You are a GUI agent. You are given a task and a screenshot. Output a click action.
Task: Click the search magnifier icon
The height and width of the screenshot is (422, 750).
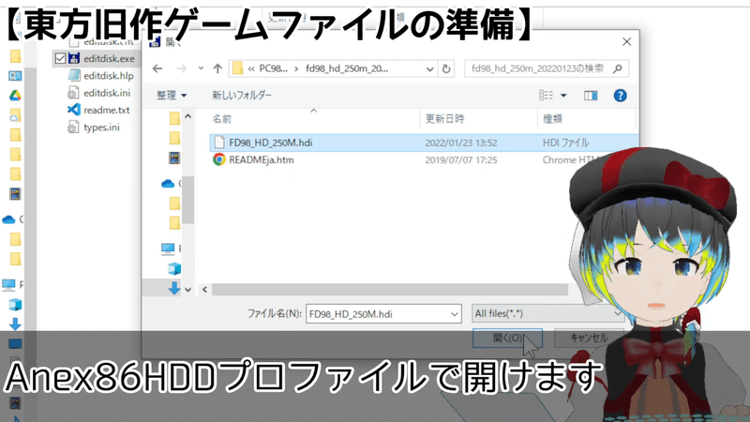pyautogui.click(x=618, y=68)
